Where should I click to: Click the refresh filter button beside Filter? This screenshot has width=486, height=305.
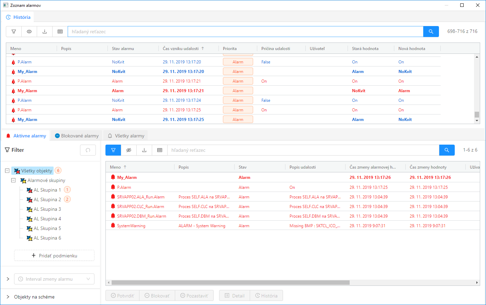(88, 150)
